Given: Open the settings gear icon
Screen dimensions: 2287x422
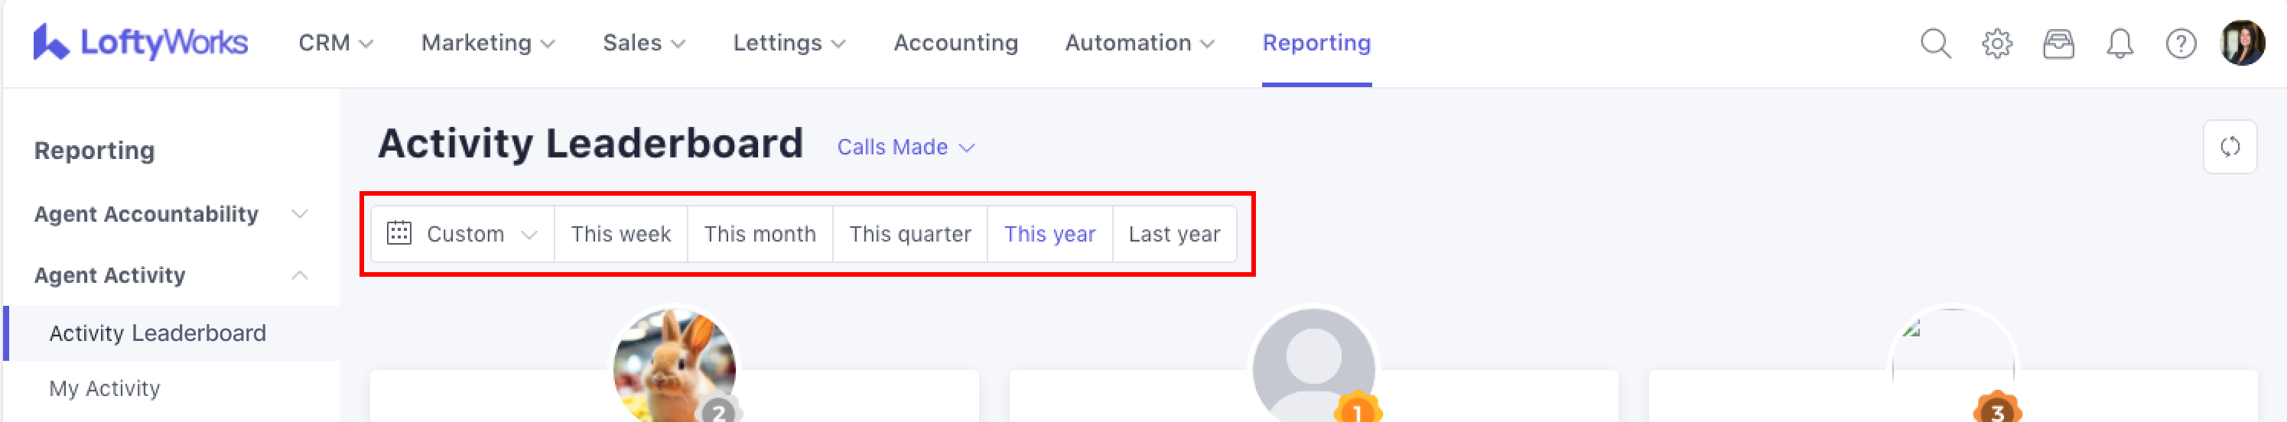Looking at the screenshot, I should (x=1996, y=44).
